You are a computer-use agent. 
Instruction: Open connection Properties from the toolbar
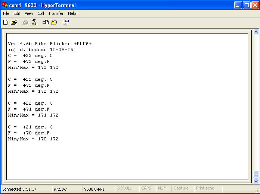(65, 22)
